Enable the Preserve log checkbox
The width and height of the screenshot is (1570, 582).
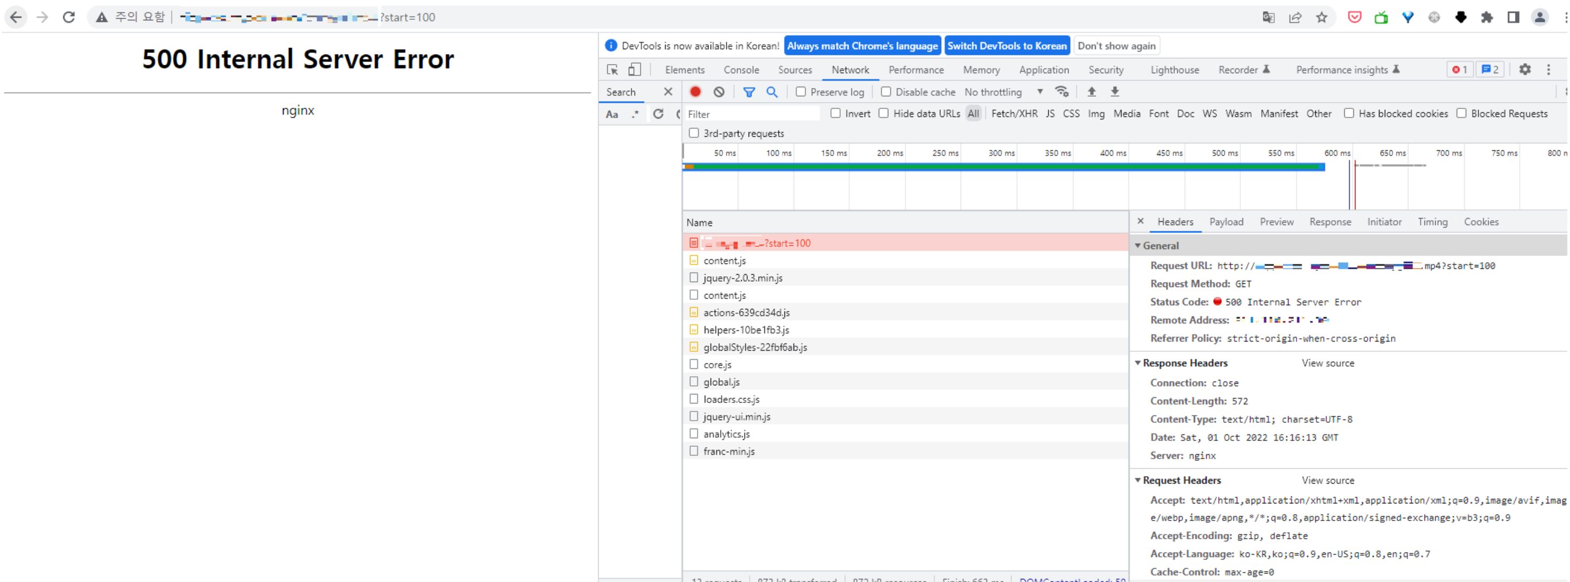click(x=801, y=92)
